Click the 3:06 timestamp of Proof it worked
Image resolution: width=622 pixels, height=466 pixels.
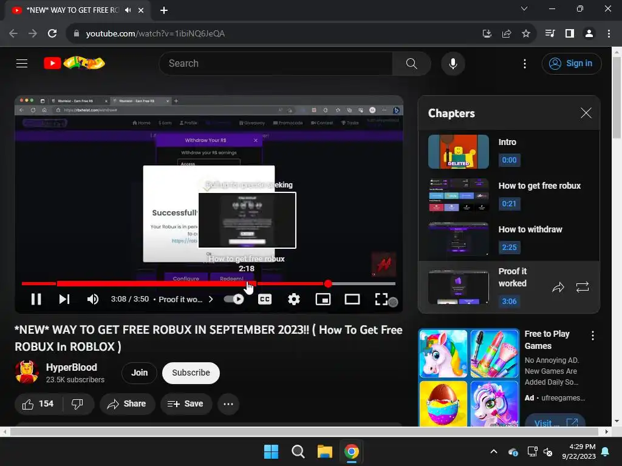point(509,301)
